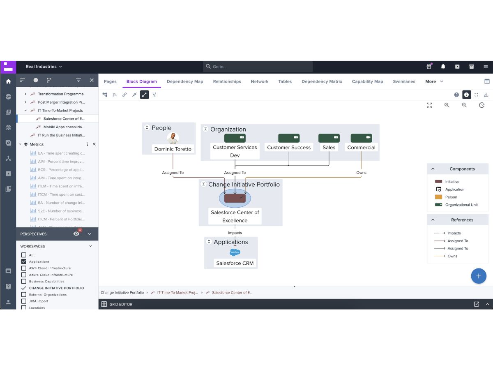Collapse the Workspaces section chevron
This screenshot has height=370, width=493.
click(91, 246)
